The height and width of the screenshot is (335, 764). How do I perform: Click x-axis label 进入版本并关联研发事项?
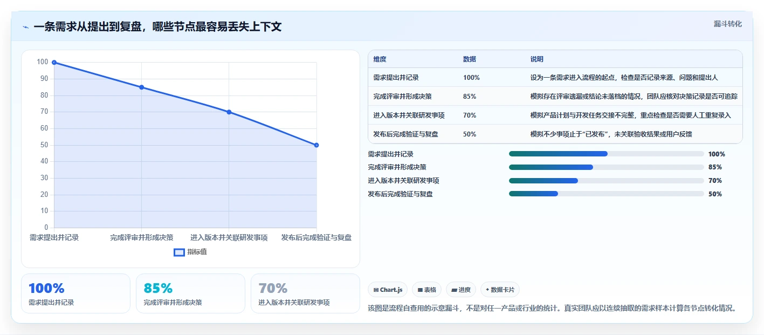tap(229, 237)
